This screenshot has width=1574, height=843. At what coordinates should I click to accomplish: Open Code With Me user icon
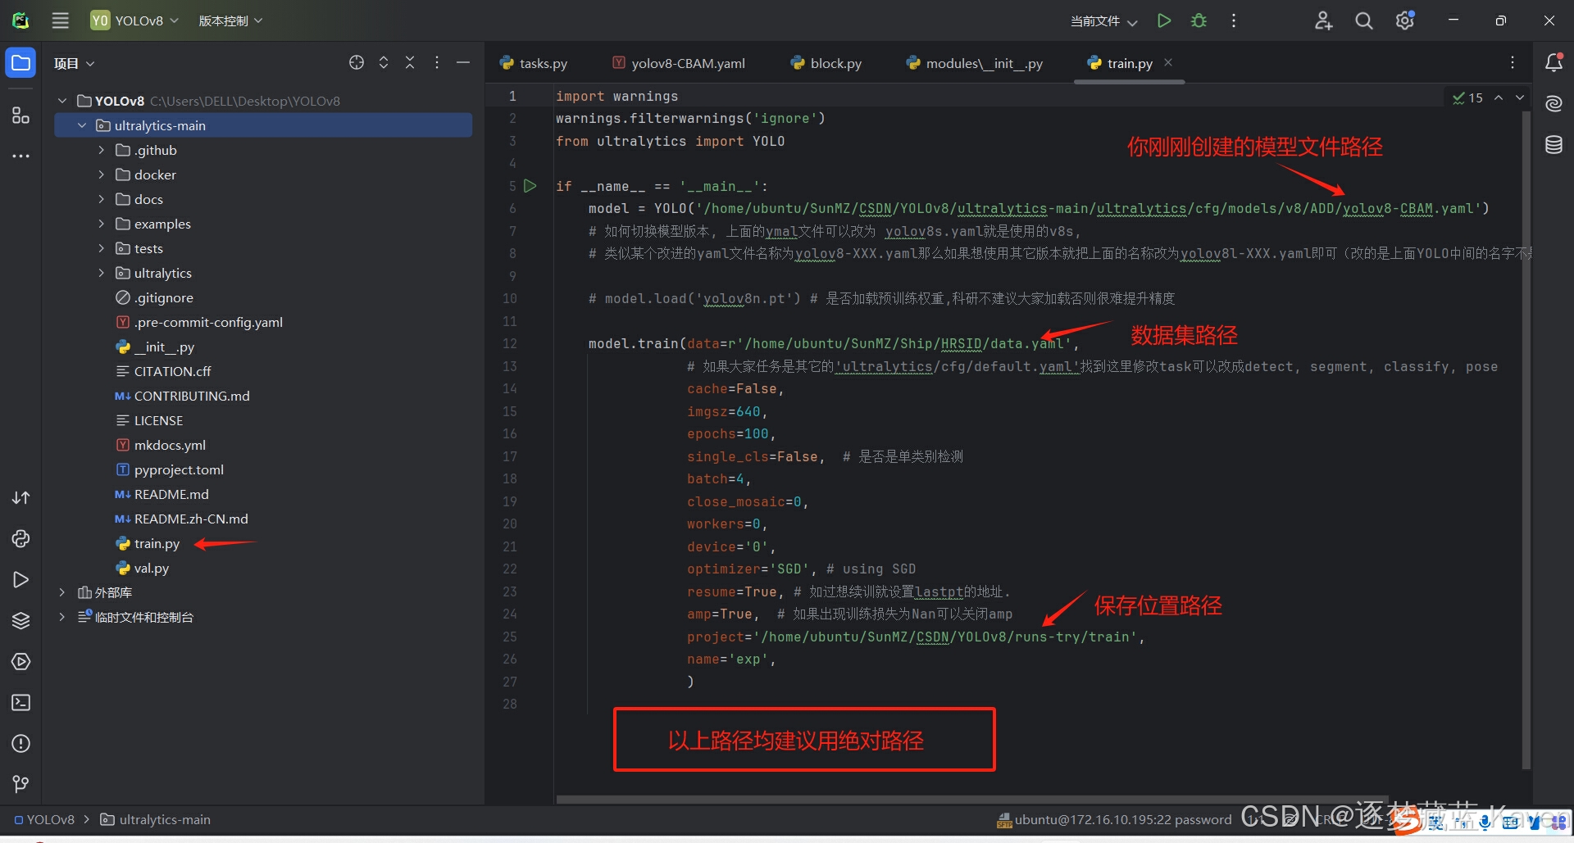1323,20
